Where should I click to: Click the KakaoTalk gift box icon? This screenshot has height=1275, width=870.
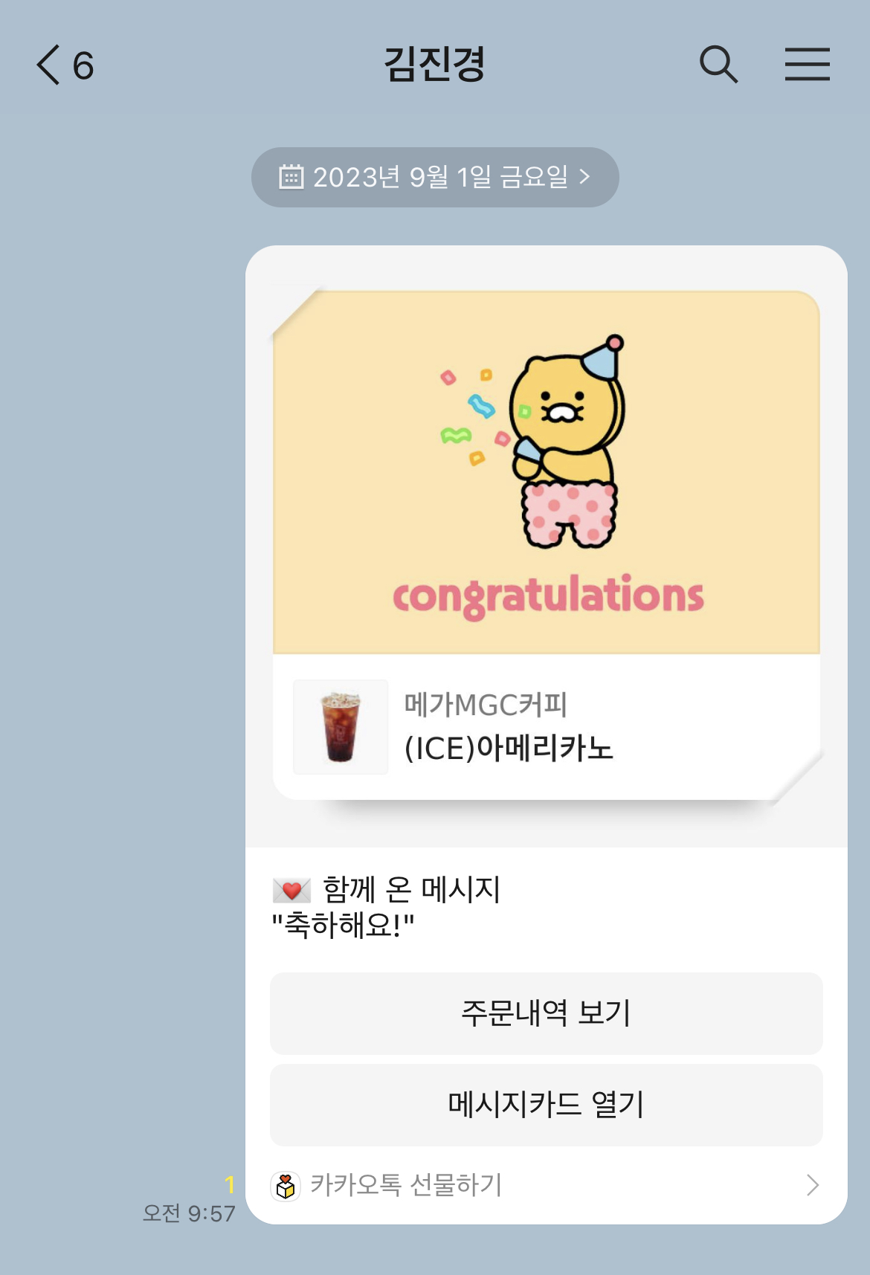286,1185
